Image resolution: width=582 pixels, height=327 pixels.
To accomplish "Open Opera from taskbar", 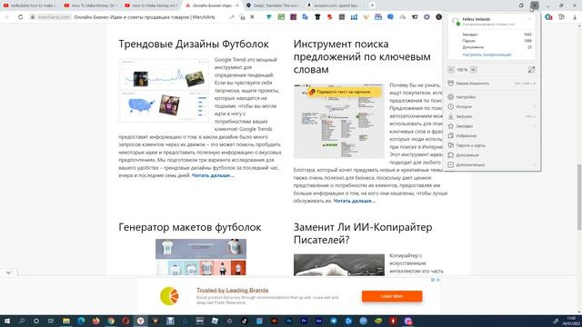I will 125,321.
